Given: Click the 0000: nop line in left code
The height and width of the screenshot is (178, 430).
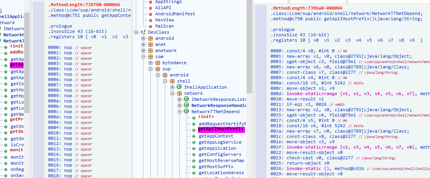Looking at the screenshot, I should [70, 47].
